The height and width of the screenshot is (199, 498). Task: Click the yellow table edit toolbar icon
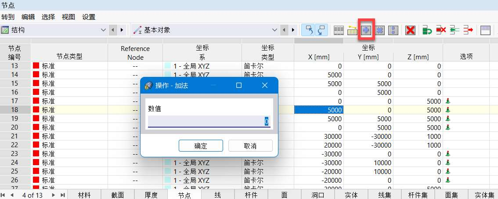pos(353,30)
